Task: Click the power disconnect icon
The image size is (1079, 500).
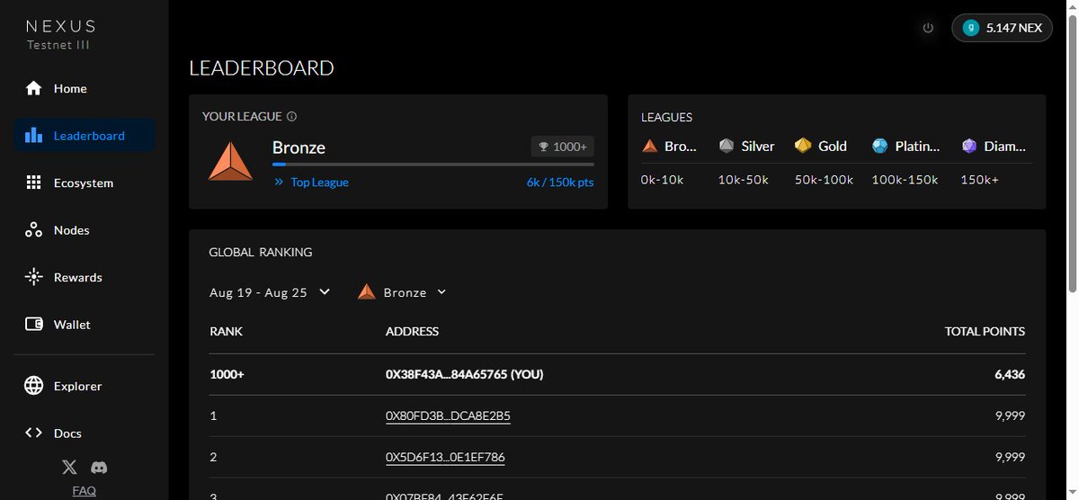Action: tap(928, 28)
